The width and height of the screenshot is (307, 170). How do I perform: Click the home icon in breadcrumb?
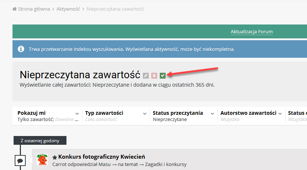click(14, 9)
